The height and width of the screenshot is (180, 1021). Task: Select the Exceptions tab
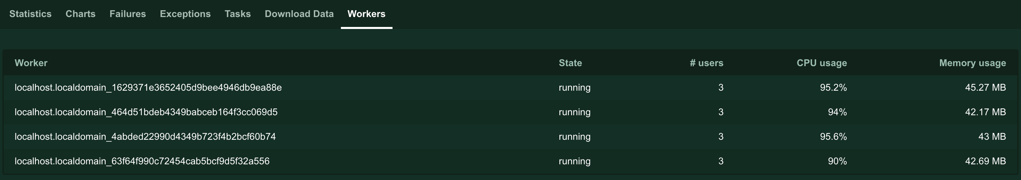click(x=185, y=14)
